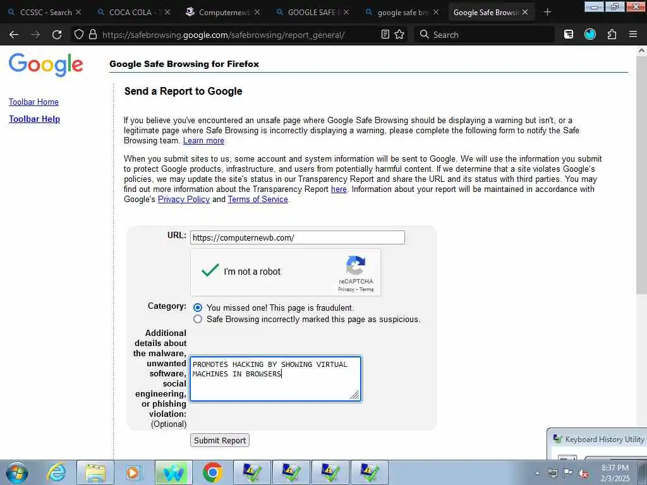
Task: Open Firefox hamburger menu
Action: click(x=633, y=34)
